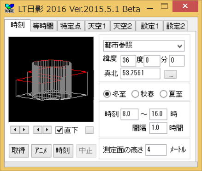
Task: Toggle the 直下 checkbox
Action: 59,130
